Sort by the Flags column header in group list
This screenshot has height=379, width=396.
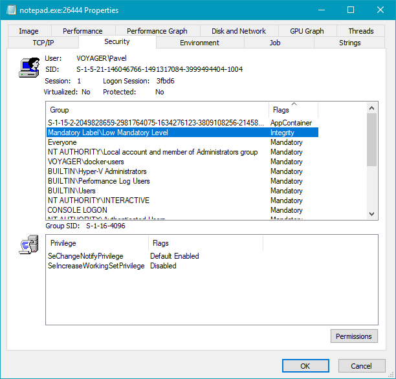pos(293,110)
